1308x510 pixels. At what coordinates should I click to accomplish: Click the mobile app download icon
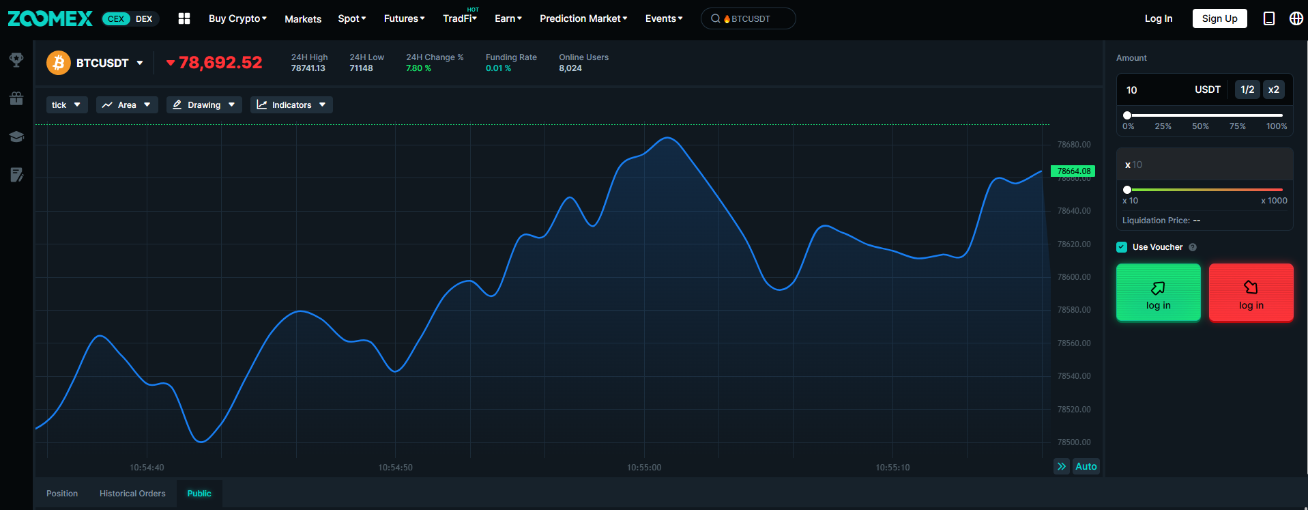1269,18
